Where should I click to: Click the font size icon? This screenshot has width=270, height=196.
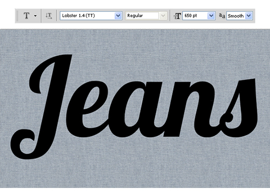pos(177,16)
